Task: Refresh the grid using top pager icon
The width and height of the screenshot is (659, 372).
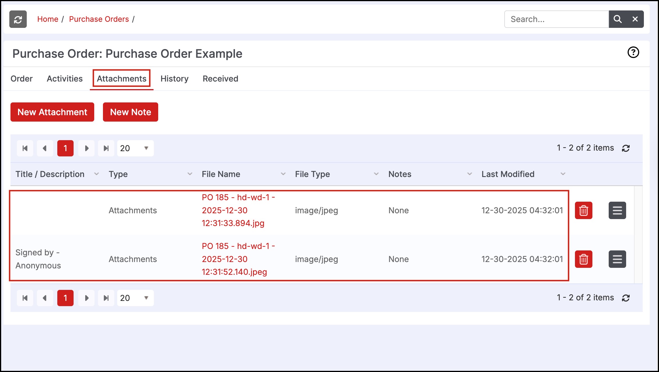Action: [626, 148]
